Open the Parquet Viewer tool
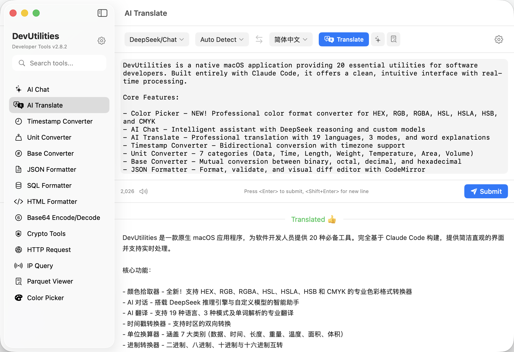The image size is (514, 352). pos(50,281)
